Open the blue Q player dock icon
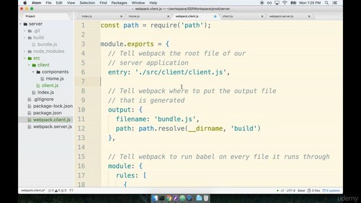Viewport: 361px width, 203px height. [190, 198]
